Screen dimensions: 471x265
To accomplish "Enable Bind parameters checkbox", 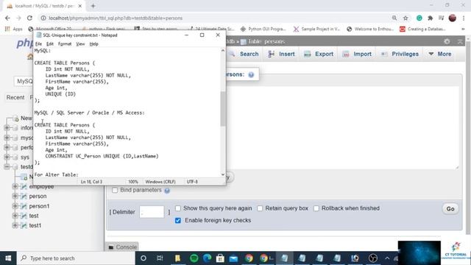I will point(115,190).
